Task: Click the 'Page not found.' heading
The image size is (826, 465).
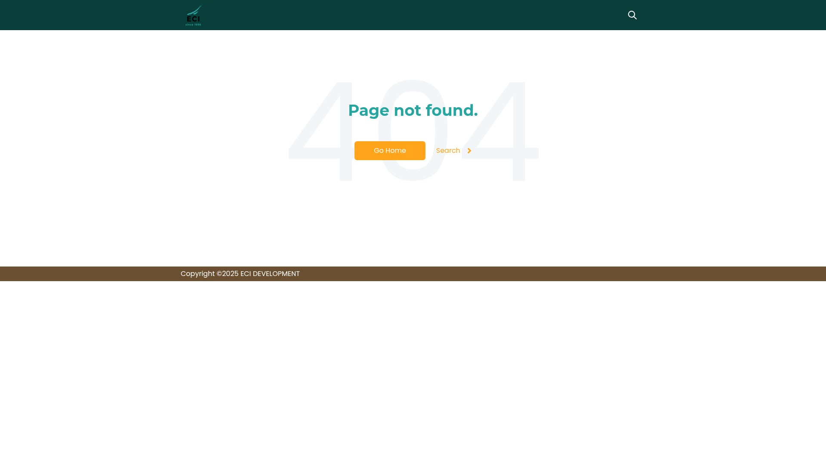Action: pos(413,110)
